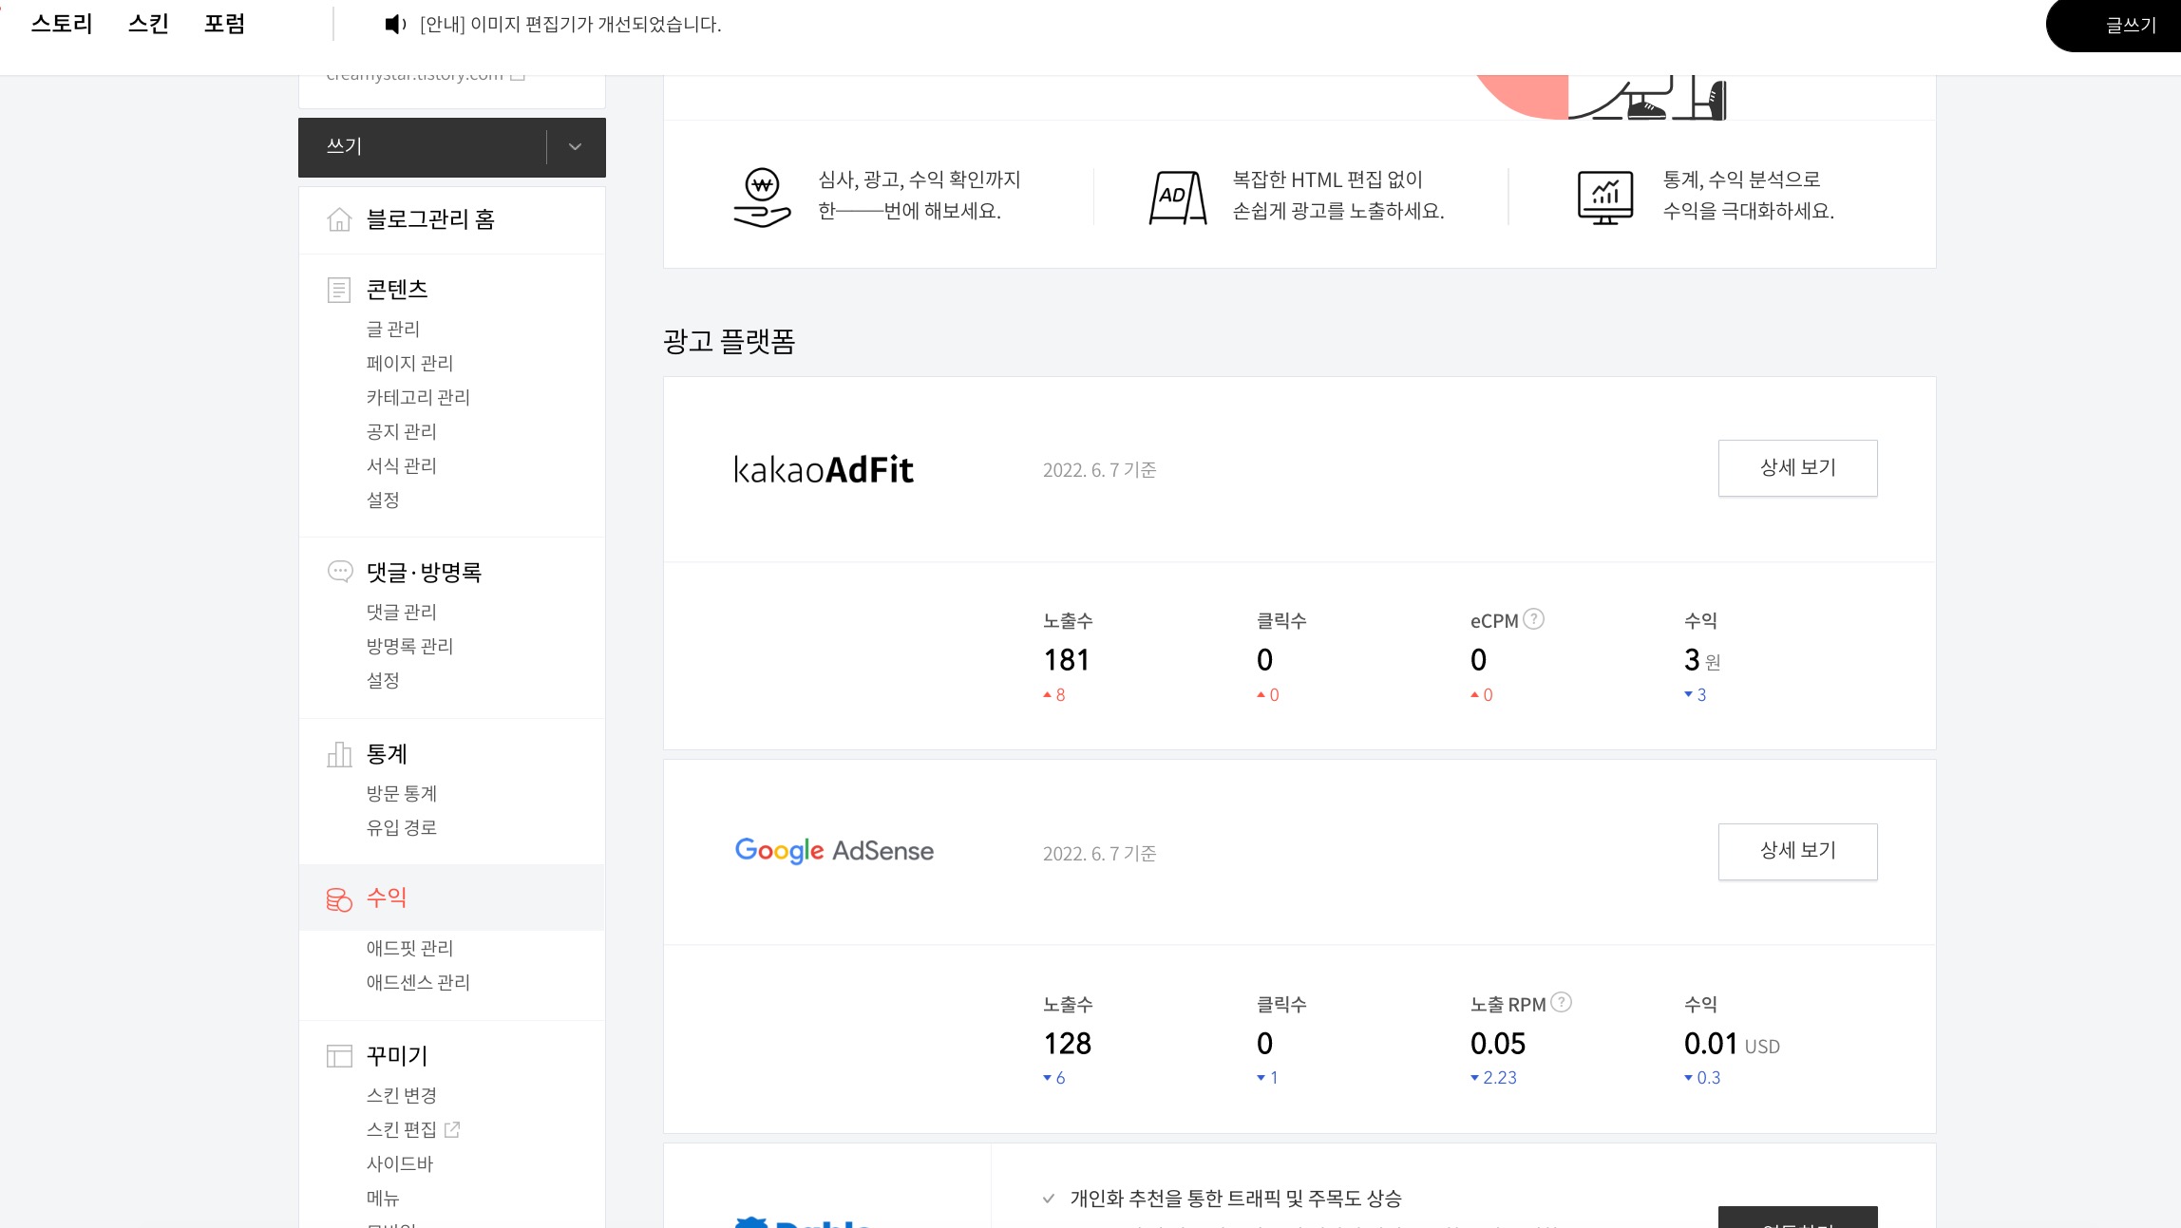Open 블로그관리 홈
Image resolution: width=2181 pixels, height=1228 pixels.
tap(430, 219)
